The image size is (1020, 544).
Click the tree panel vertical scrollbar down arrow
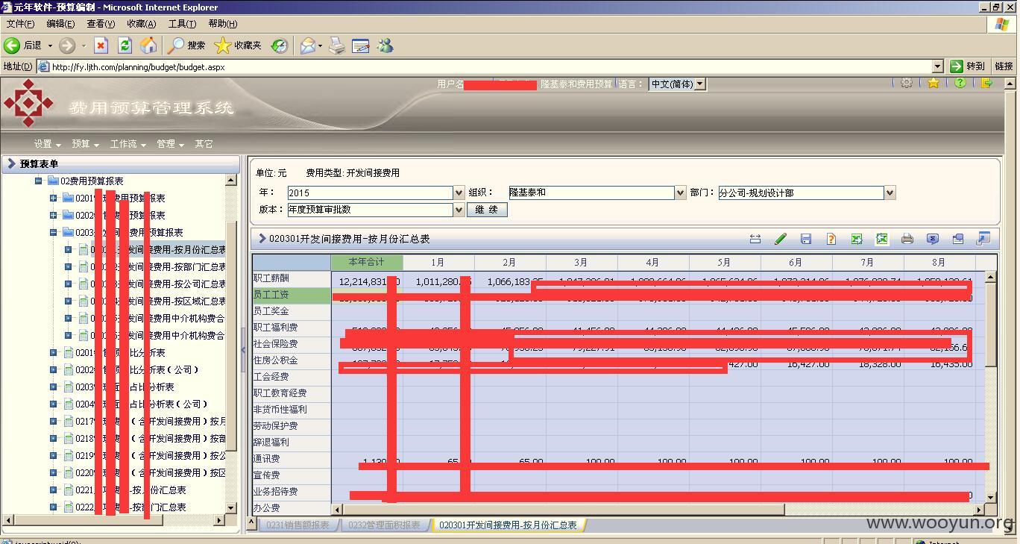(x=231, y=507)
